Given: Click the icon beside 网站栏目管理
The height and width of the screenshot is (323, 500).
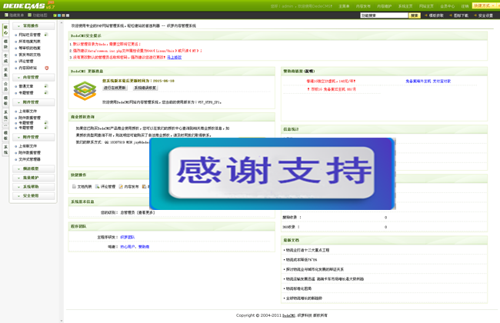Looking at the screenshot, I should (x=46, y=35).
